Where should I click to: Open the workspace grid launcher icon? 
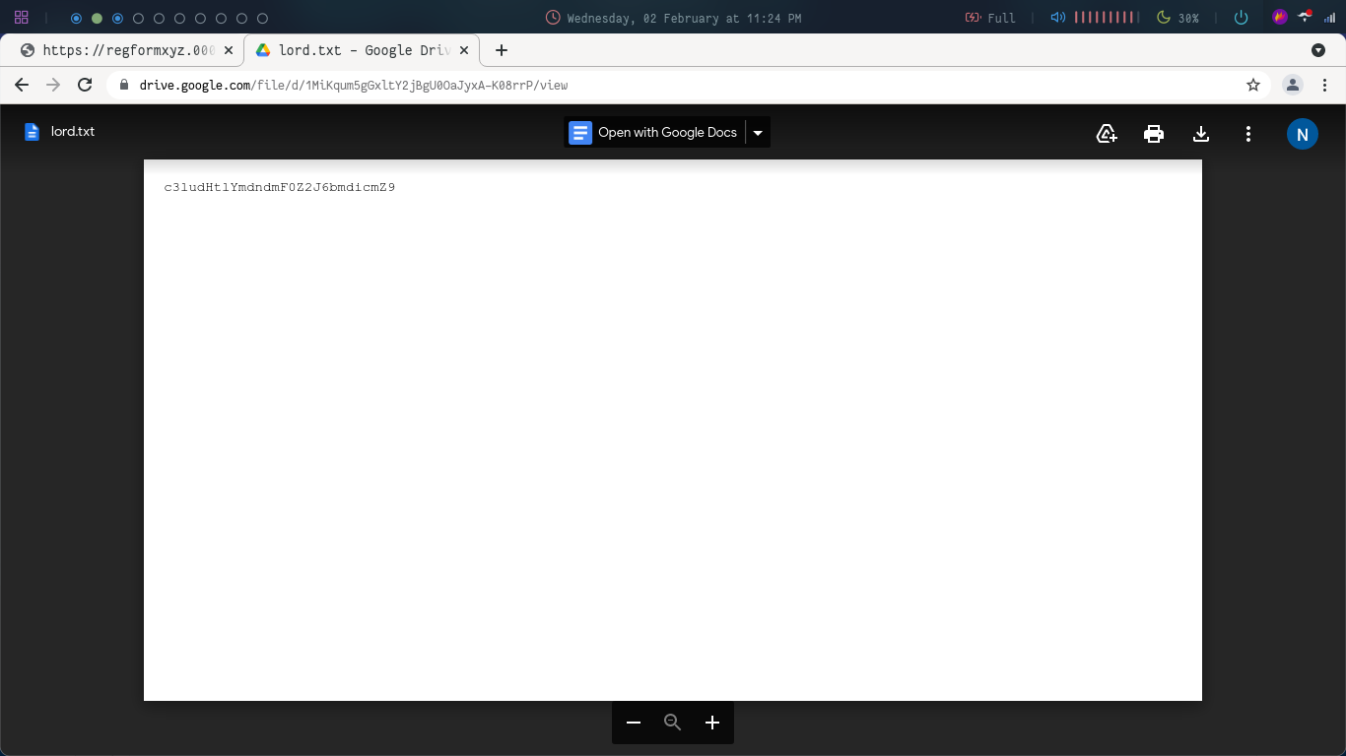[x=22, y=18]
